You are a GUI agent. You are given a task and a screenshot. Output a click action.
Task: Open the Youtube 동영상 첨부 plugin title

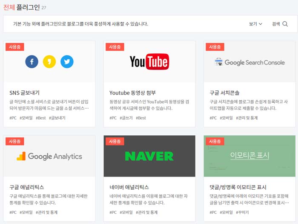(x=132, y=93)
